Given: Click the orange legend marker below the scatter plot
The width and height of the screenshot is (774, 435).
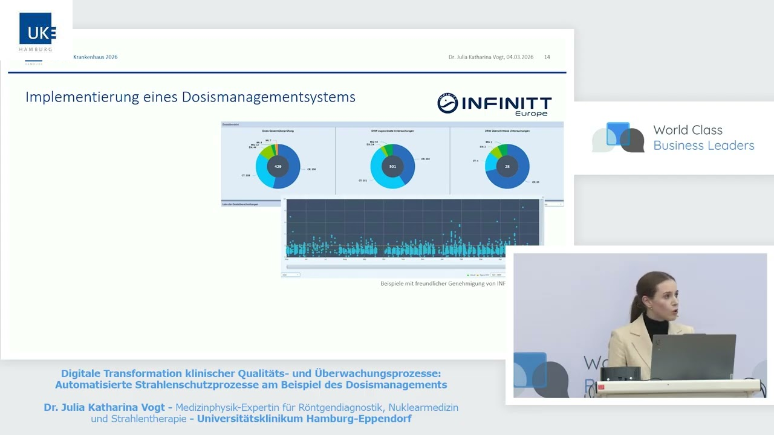Looking at the screenshot, I should coord(478,275).
